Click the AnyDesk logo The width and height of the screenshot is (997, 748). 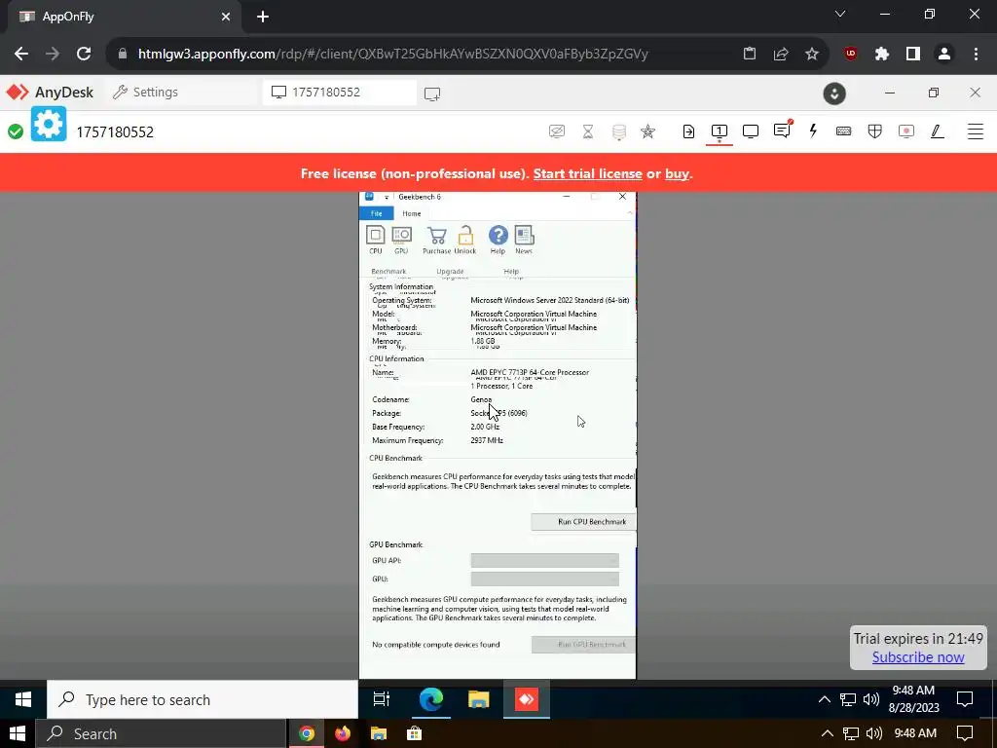point(50,93)
